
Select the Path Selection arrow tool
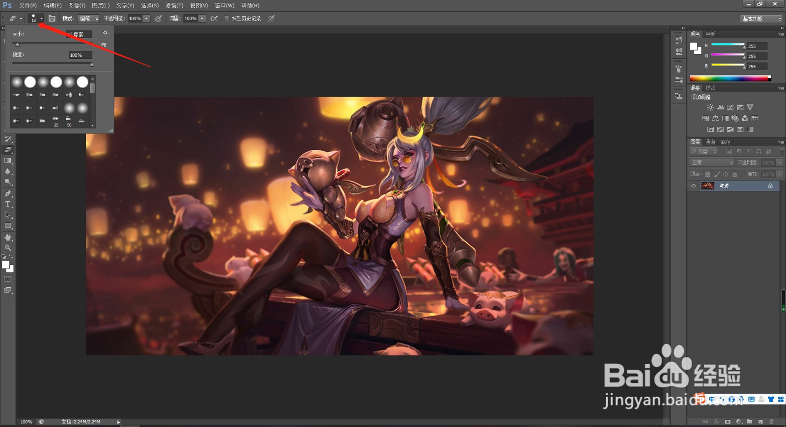pyautogui.click(x=8, y=215)
